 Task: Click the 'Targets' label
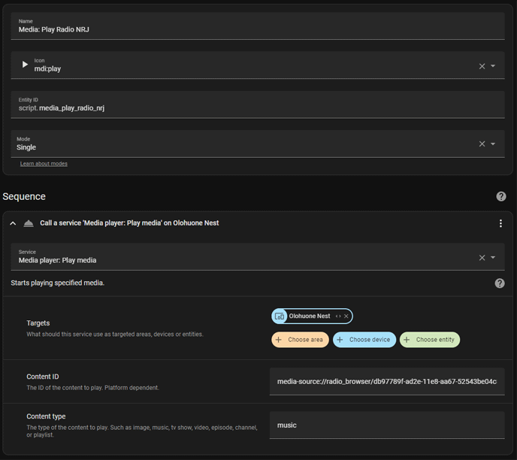38,323
